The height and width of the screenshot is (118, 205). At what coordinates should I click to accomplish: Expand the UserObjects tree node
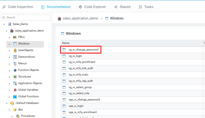click(9, 51)
